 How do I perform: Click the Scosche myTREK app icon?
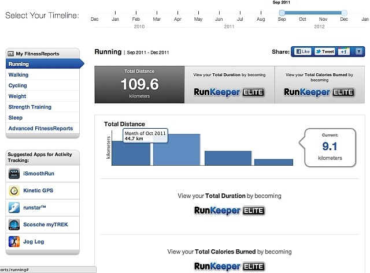pyautogui.click(x=14, y=225)
